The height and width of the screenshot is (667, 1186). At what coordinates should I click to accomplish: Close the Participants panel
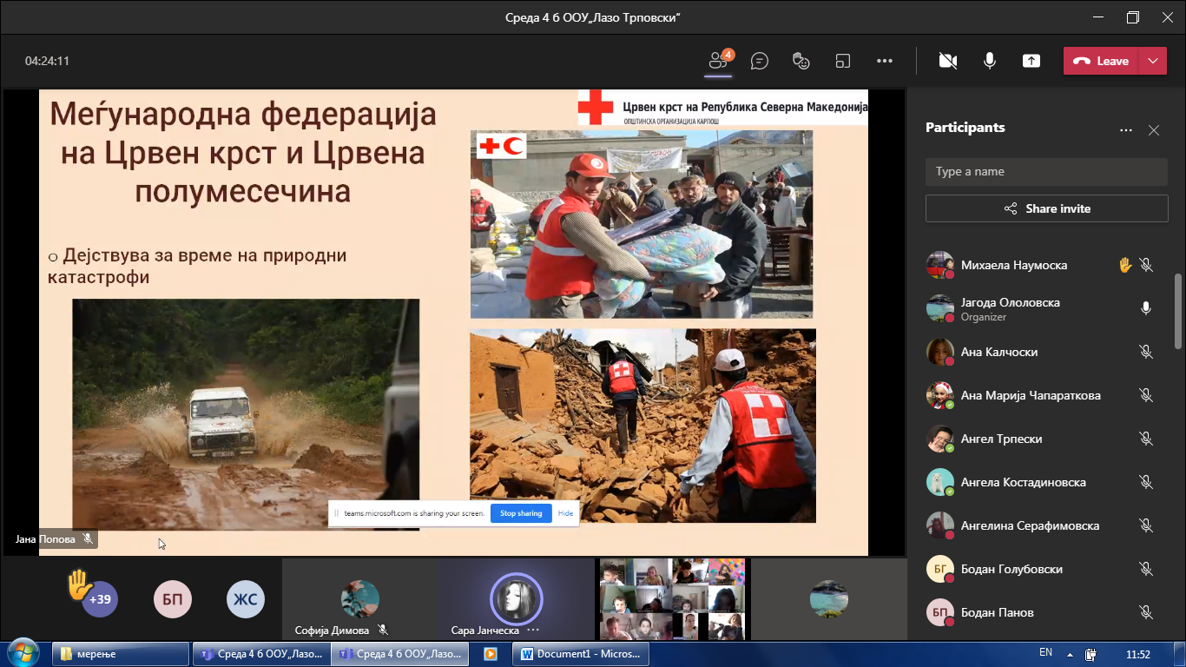1154,130
